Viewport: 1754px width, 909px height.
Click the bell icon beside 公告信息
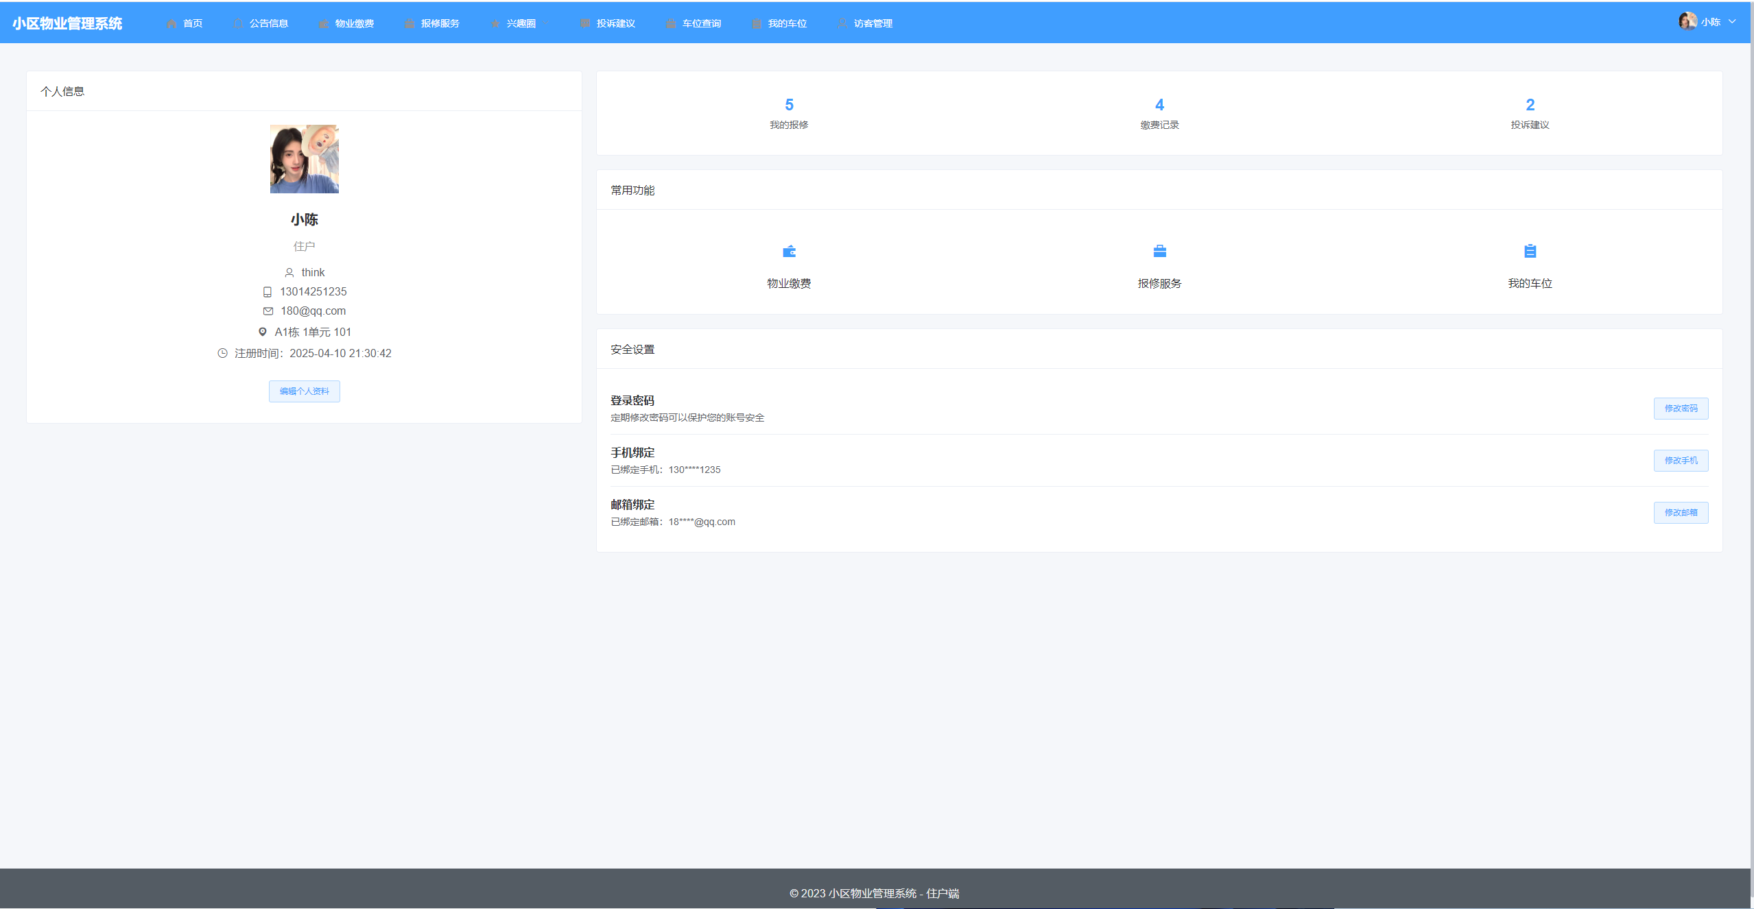[238, 23]
